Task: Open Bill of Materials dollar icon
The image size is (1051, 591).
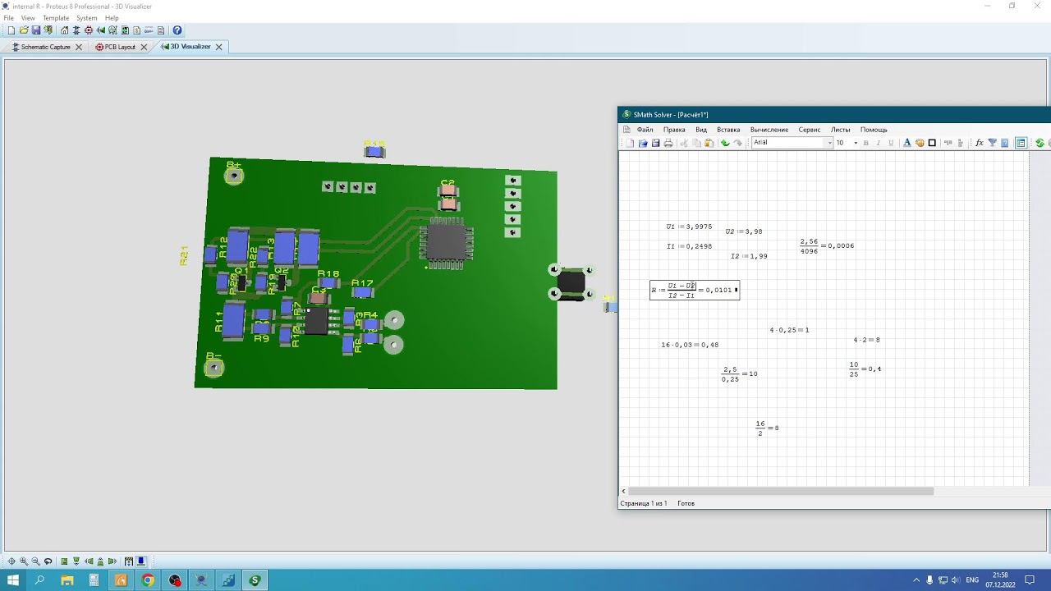Action: pyautogui.click(x=137, y=30)
